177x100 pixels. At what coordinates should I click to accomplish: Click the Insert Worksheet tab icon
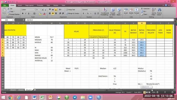coord(35,90)
